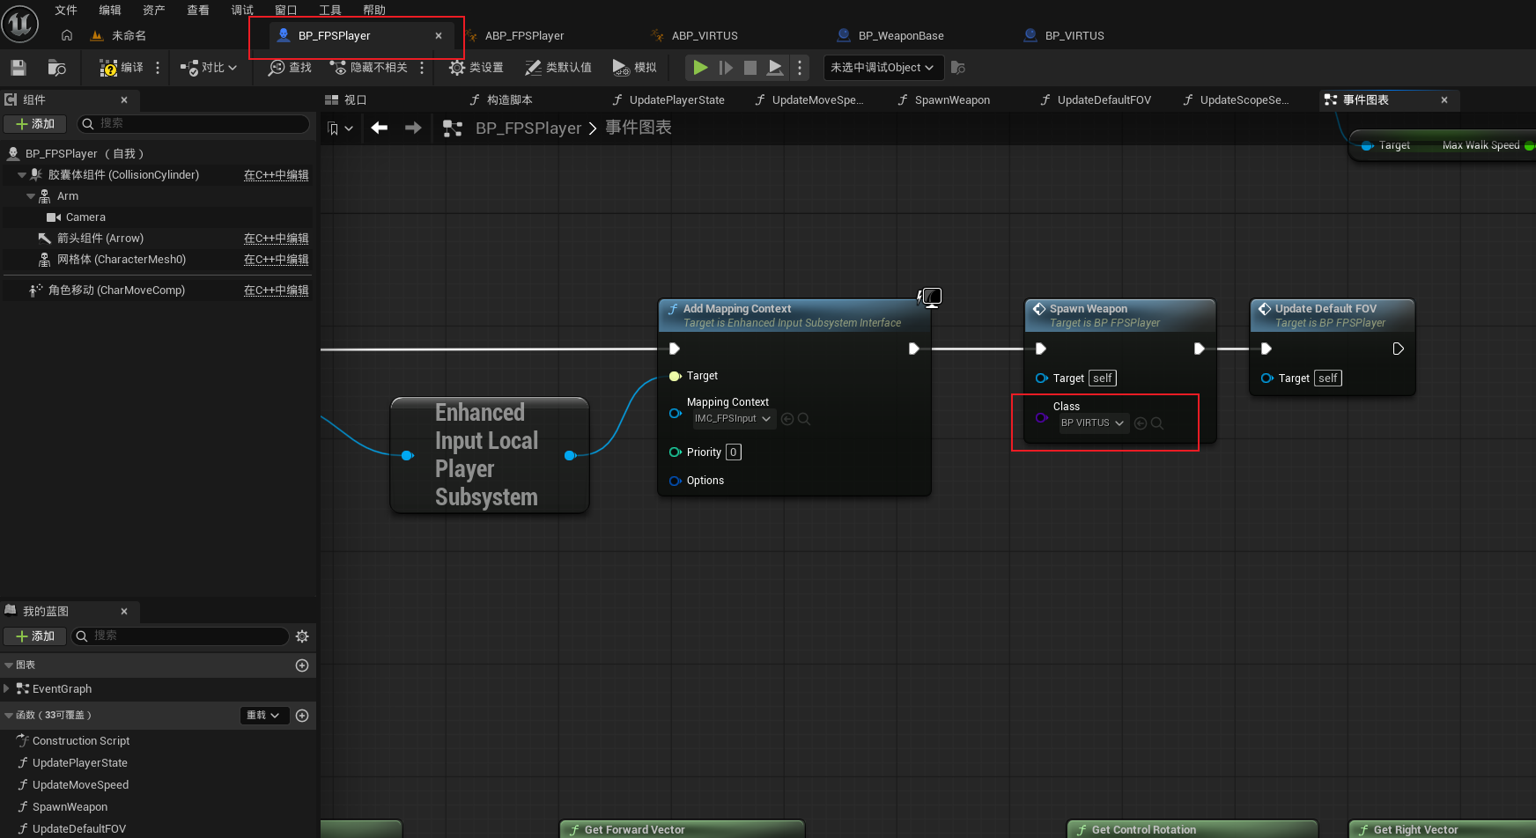Open the 文件 menu
The height and width of the screenshot is (838, 1536).
point(66,10)
